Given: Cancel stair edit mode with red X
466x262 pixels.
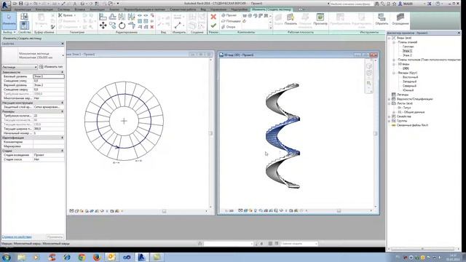Looking at the screenshot, I should pyautogui.click(x=213, y=17).
